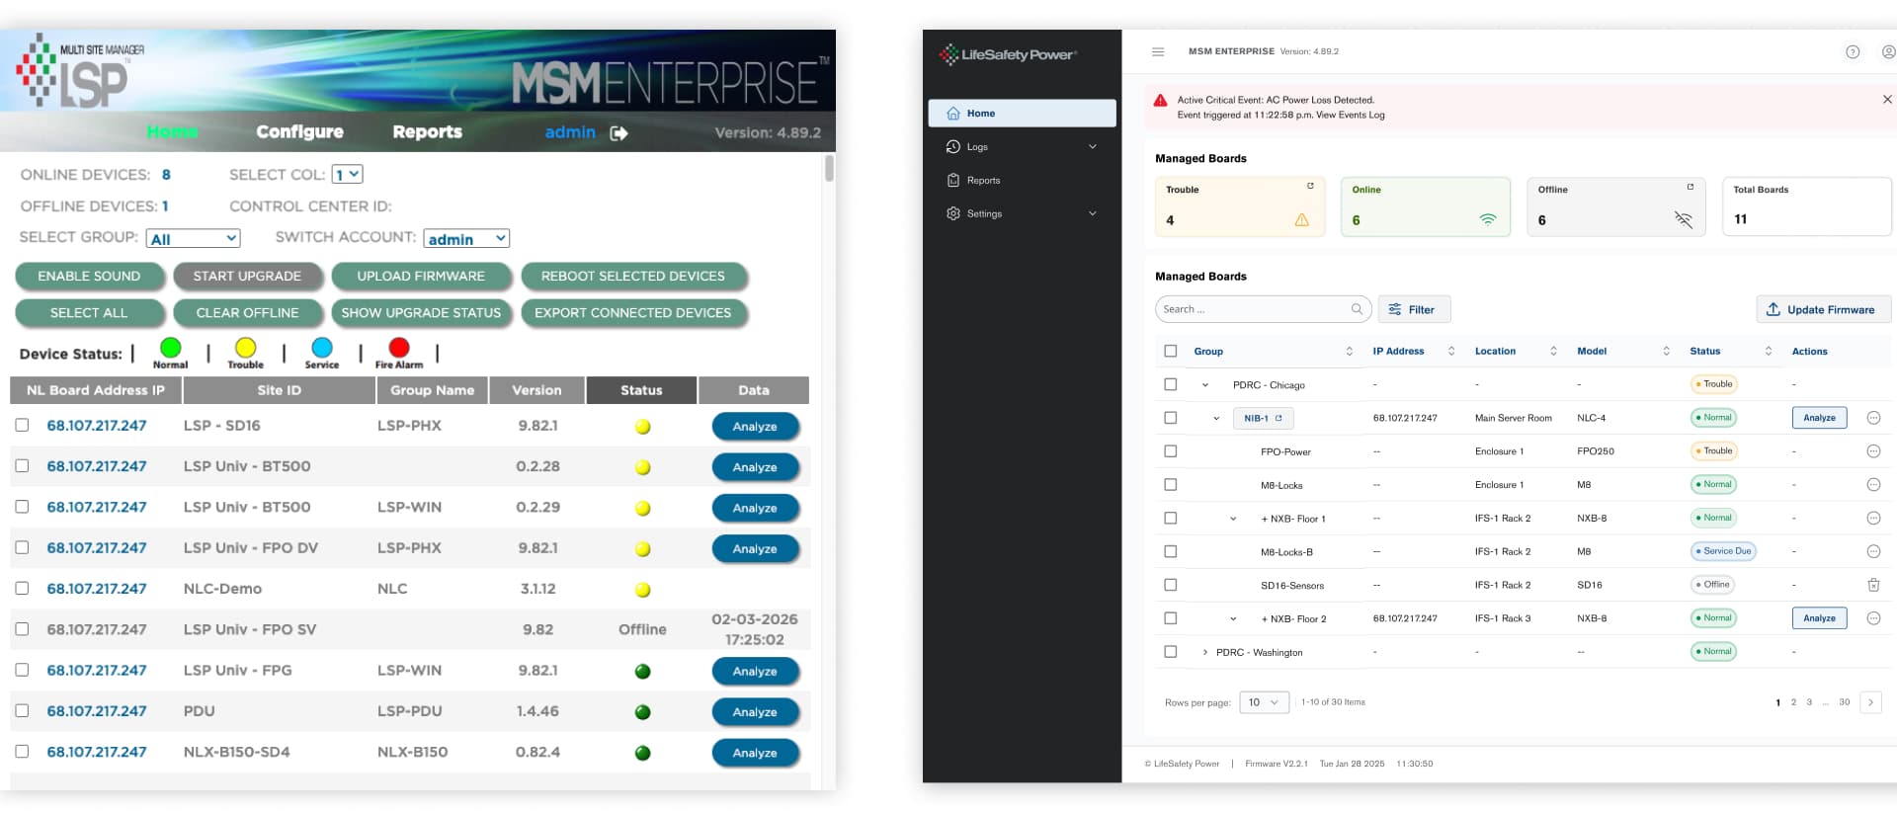Image resolution: width=1897 pixels, height=813 pixels.
Task: Click the legacy MSM vertical scrollbar
Action: coord(829,169)
